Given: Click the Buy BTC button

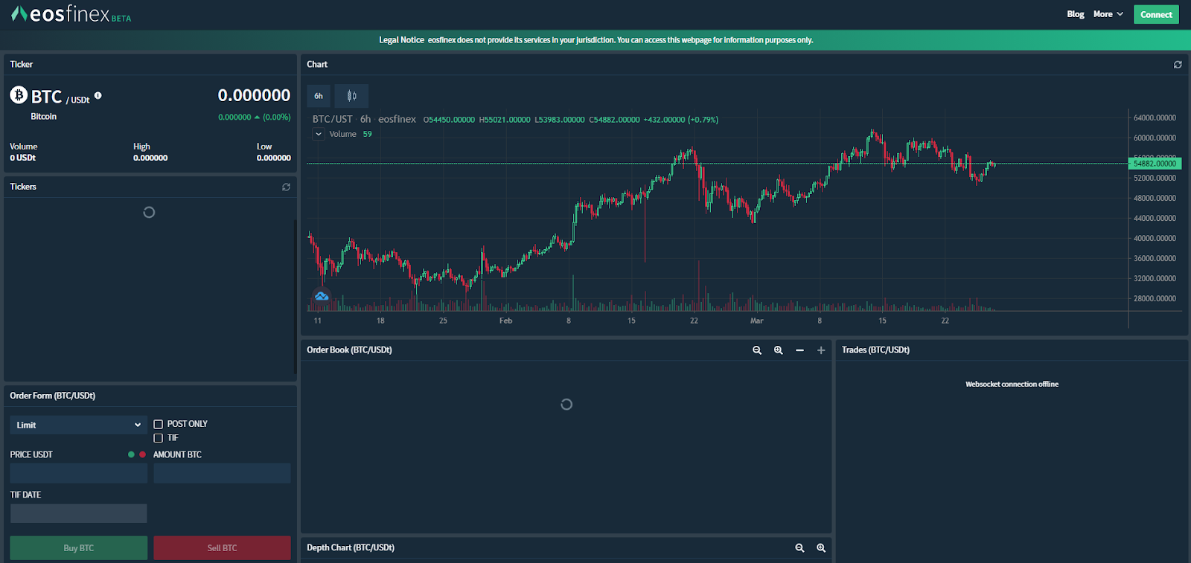Looking at the screenshot, I should tap(79, 548).
